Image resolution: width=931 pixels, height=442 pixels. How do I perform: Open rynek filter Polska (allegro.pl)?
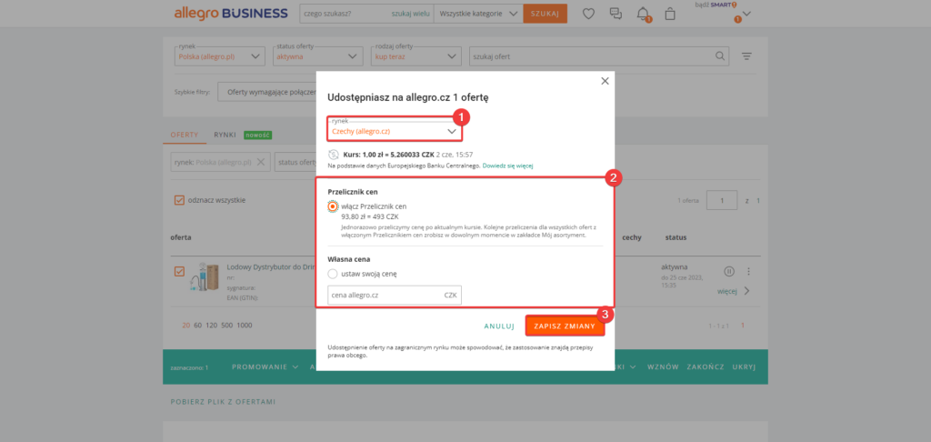tap(220, 56)
